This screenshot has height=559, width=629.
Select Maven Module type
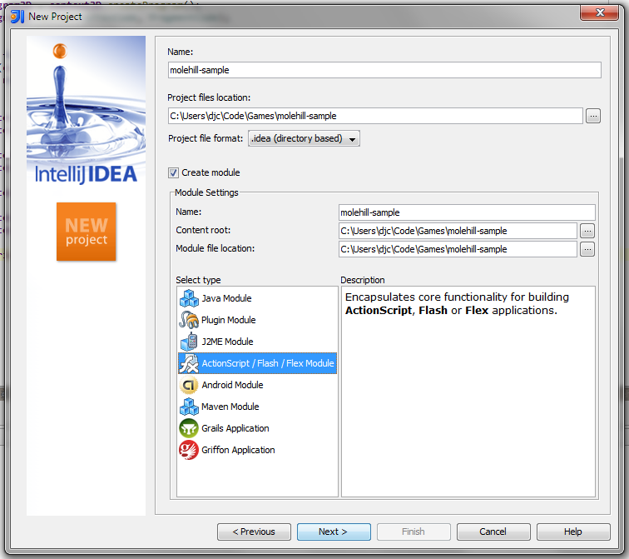click(x=258, y=407)
